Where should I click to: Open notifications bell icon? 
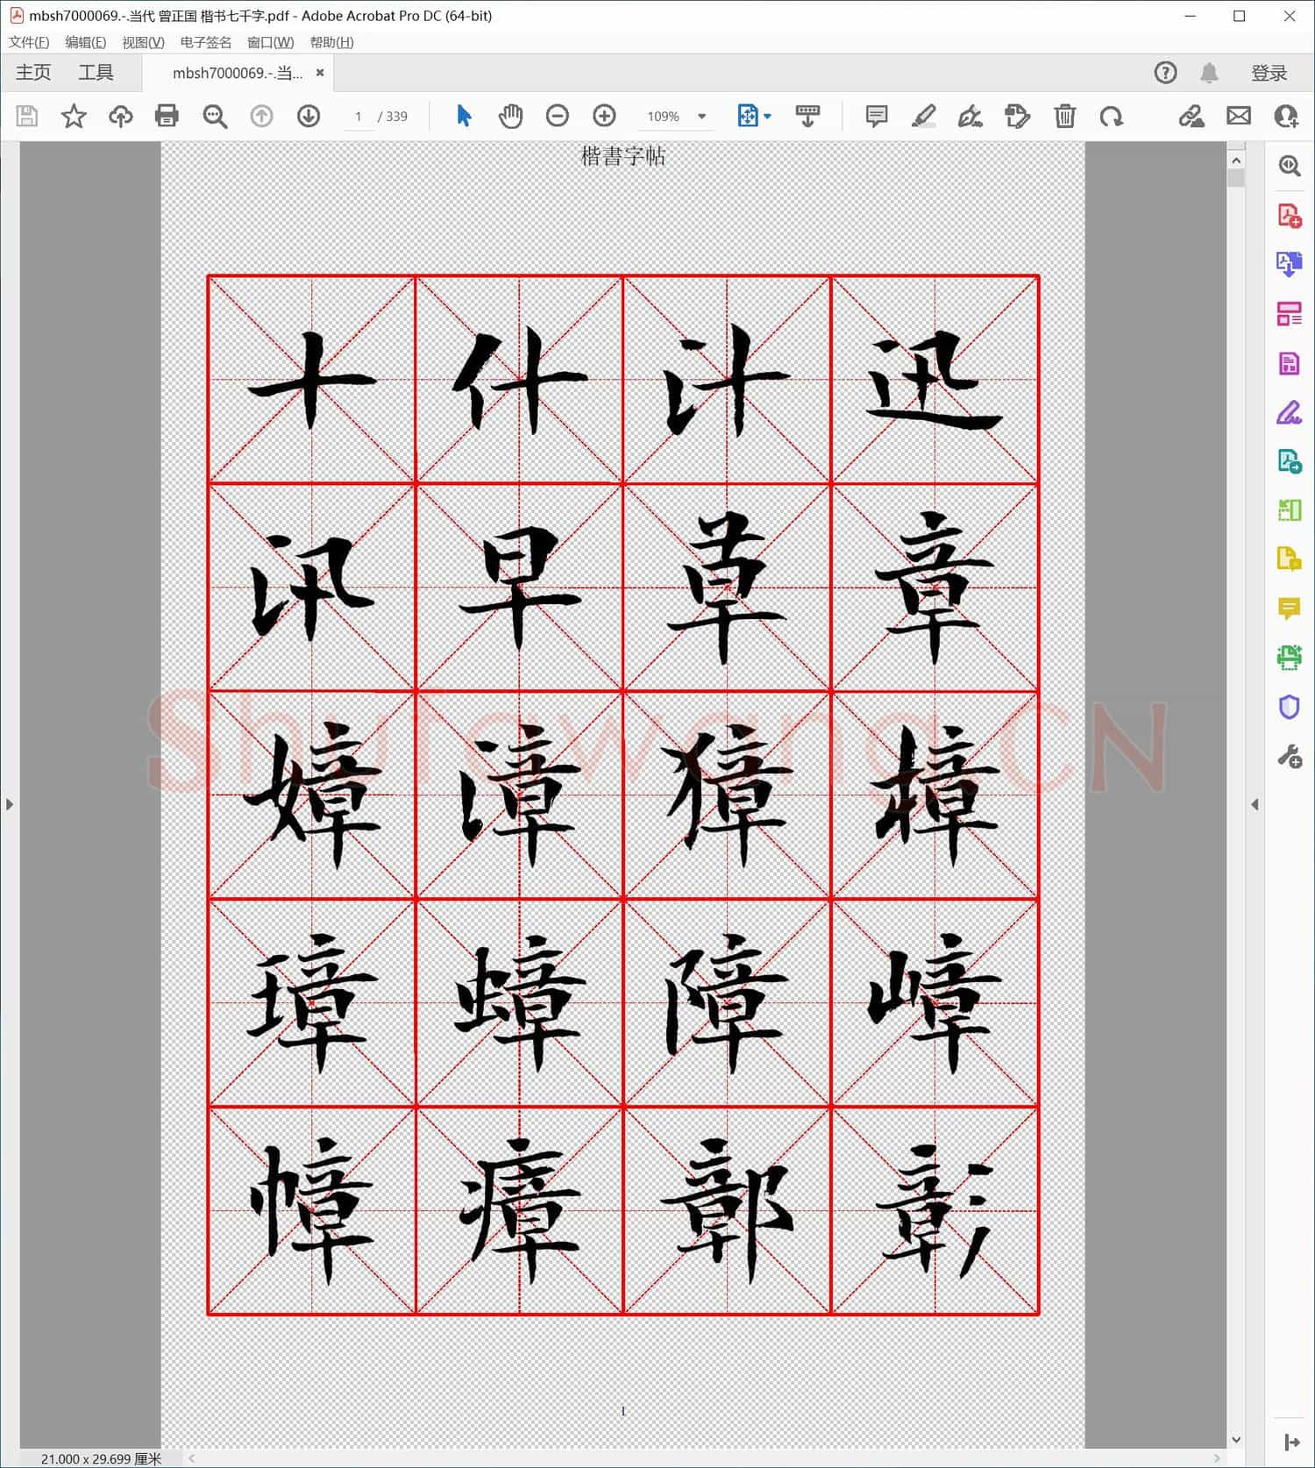click(1209, 73)
